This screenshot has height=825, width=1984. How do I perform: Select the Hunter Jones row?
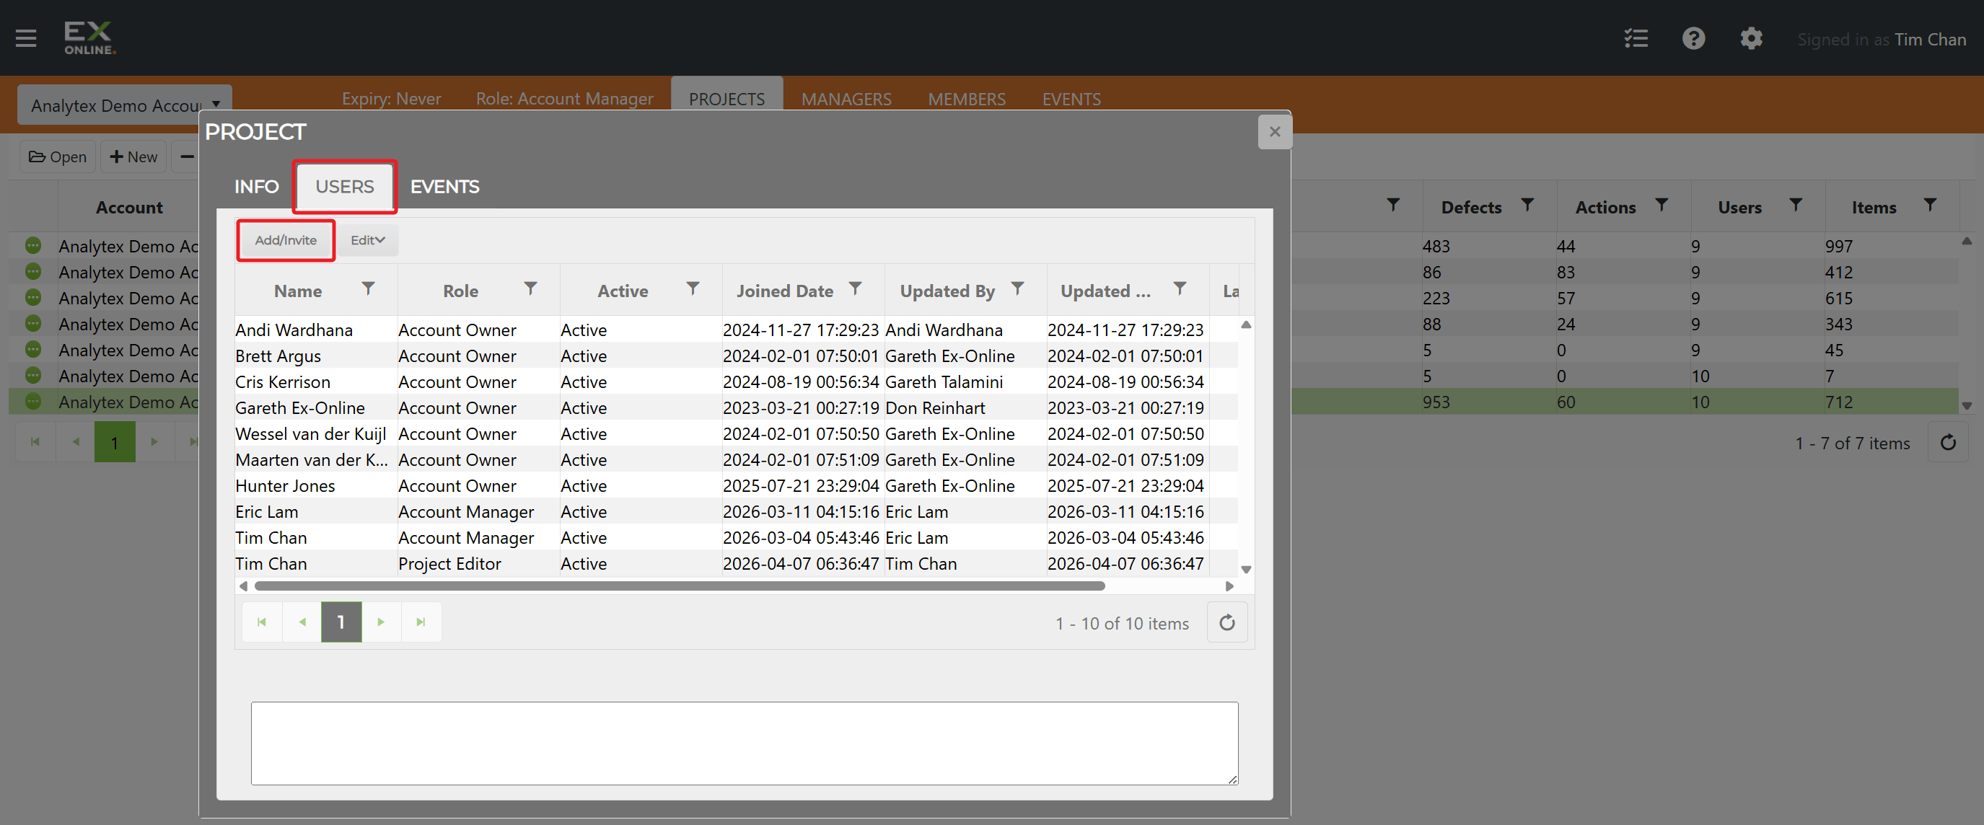pos(737,485)
